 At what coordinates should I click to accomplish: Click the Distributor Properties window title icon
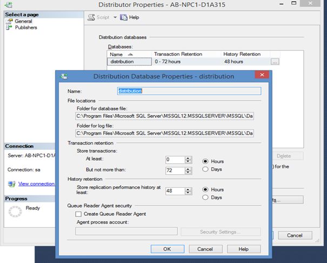tap(9, 4)
